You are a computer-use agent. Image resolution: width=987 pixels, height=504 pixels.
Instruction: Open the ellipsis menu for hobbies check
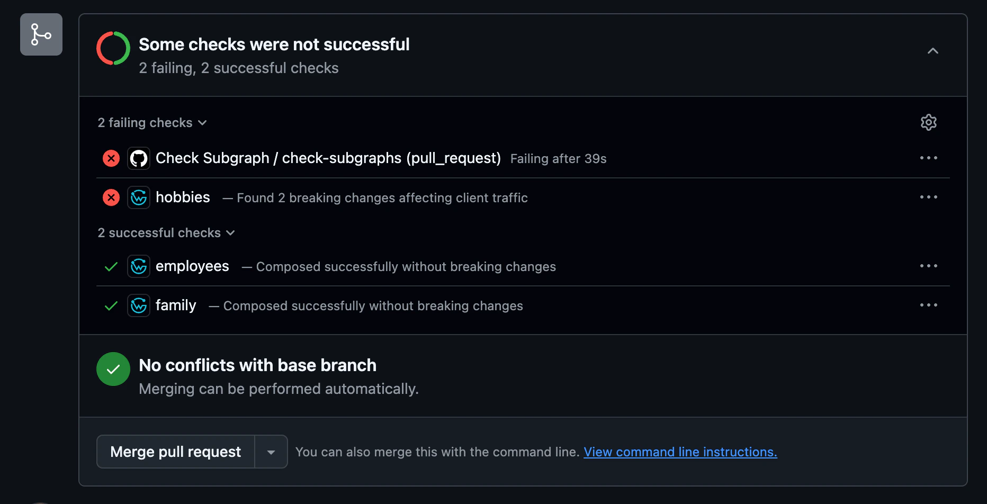click(929, 197)
